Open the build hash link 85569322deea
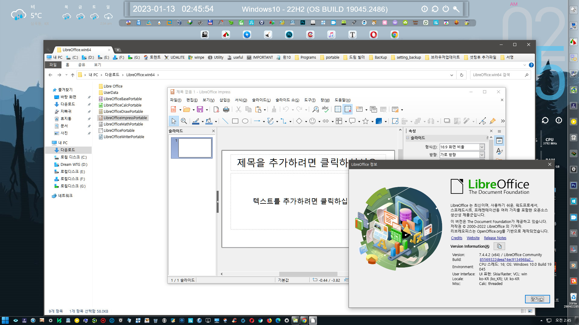The height and width of the screenshot is (325, 579). point(506,260)
